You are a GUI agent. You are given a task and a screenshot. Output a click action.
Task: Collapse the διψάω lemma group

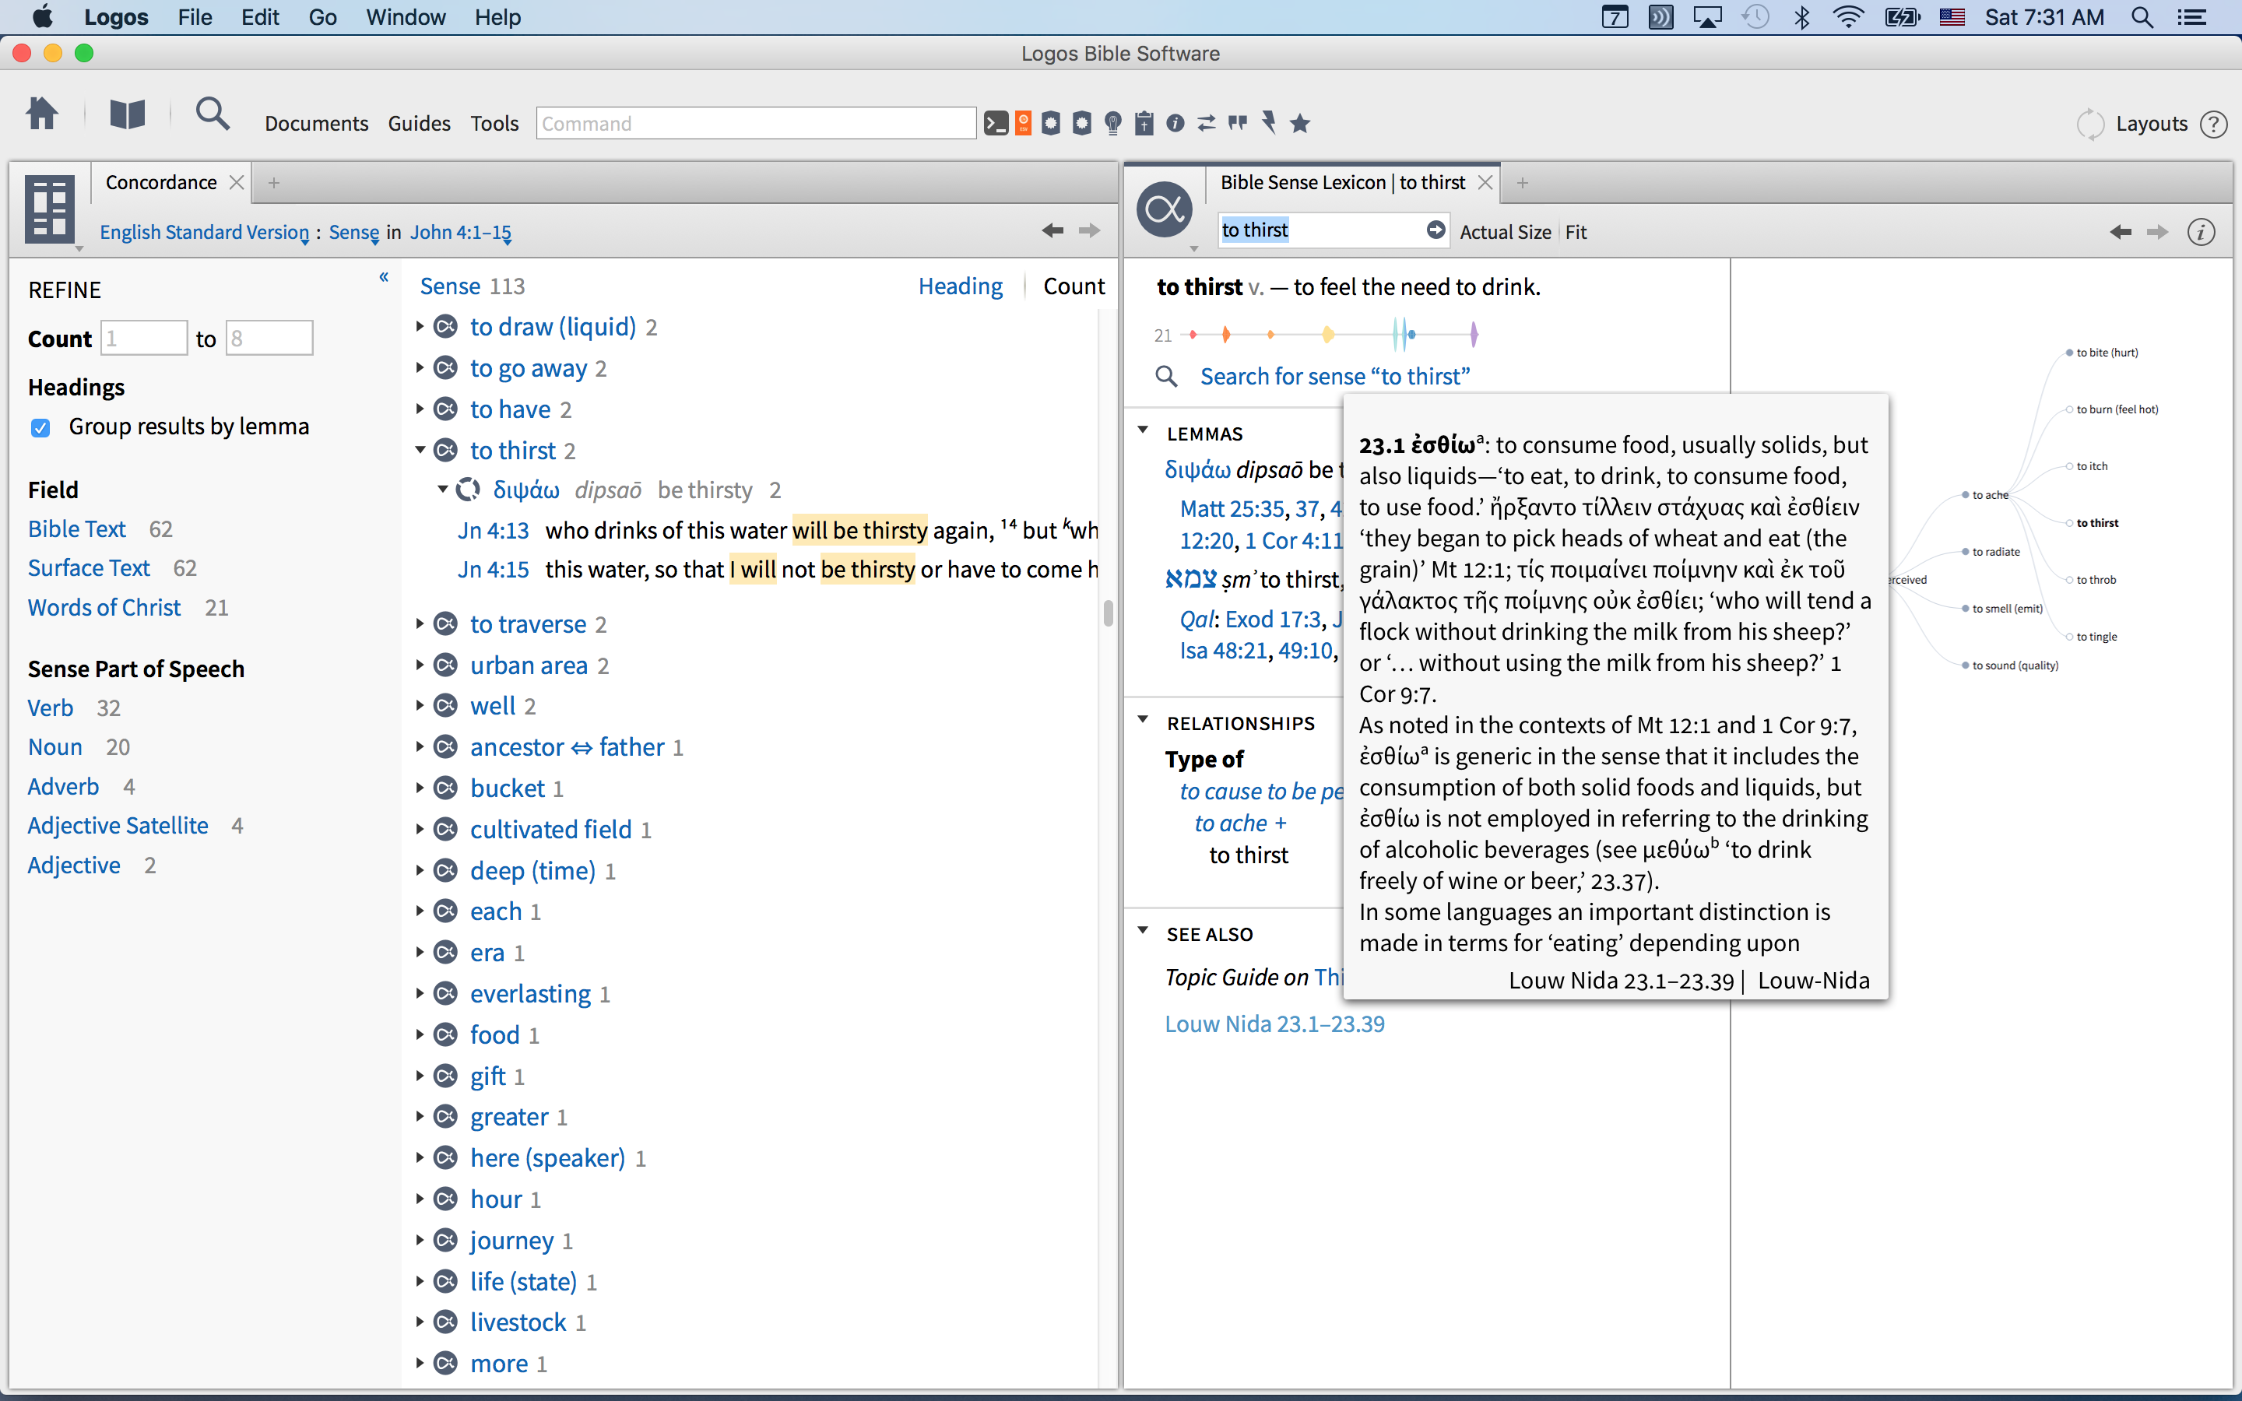443,490
